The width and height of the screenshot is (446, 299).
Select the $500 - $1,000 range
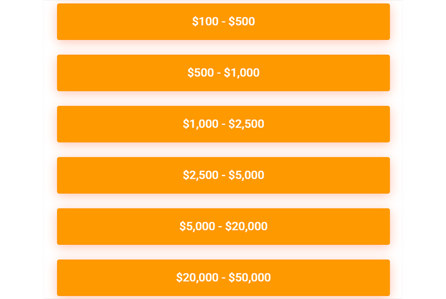click(223, 73)
